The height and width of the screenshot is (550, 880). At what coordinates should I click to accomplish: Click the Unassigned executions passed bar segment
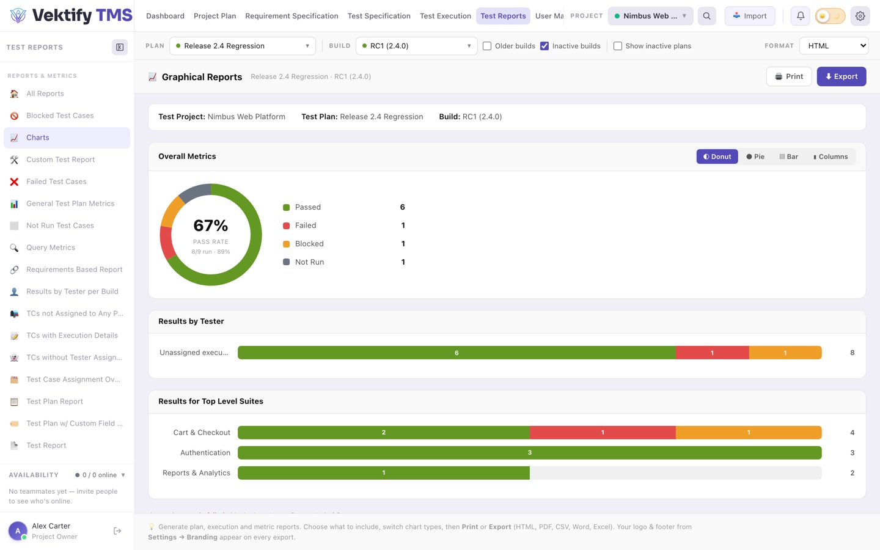457,353
